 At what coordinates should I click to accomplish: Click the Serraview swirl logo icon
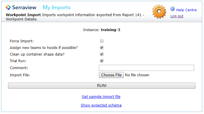pyautogui.click(x=8, y=7)
